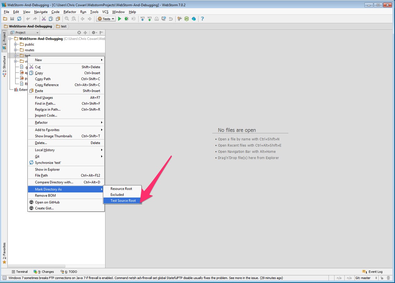Choose Create Gist... in the context menu
395x283 pixels.
66,208
